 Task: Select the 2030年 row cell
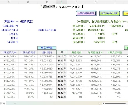[62, 97]
